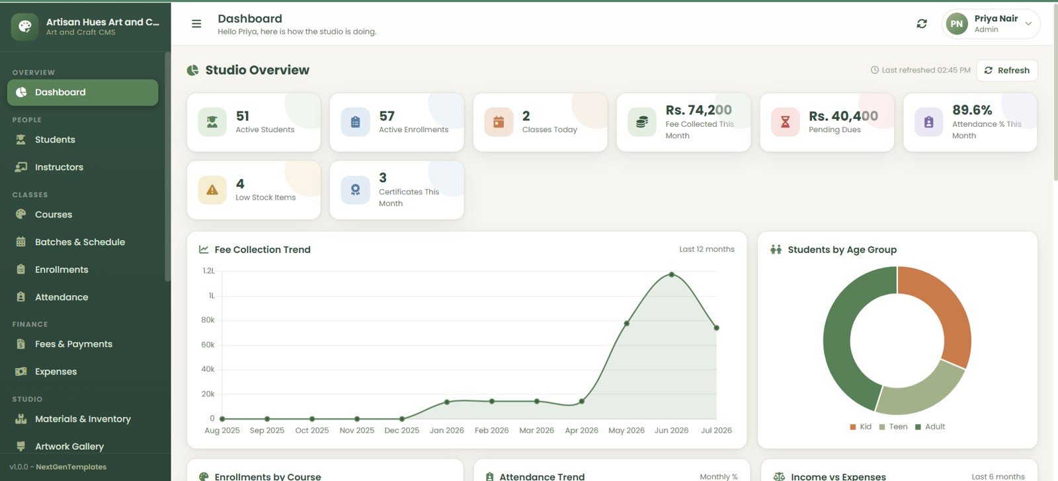This screenshot has width=1058, height=481.
Task: Click the PN user avatar
Action: click(957, 24)
